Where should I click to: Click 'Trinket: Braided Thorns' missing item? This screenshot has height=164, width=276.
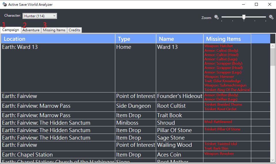click(223, 105)
